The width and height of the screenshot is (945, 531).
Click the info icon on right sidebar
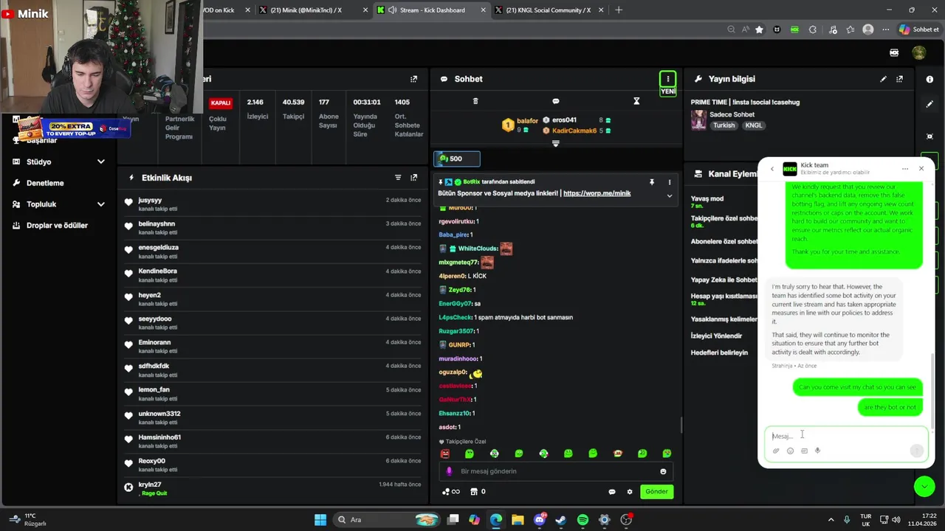tap(929, 79)
